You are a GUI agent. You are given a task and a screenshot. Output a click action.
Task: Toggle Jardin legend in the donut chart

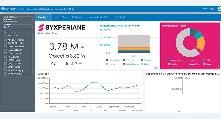[x=172, y=64]
